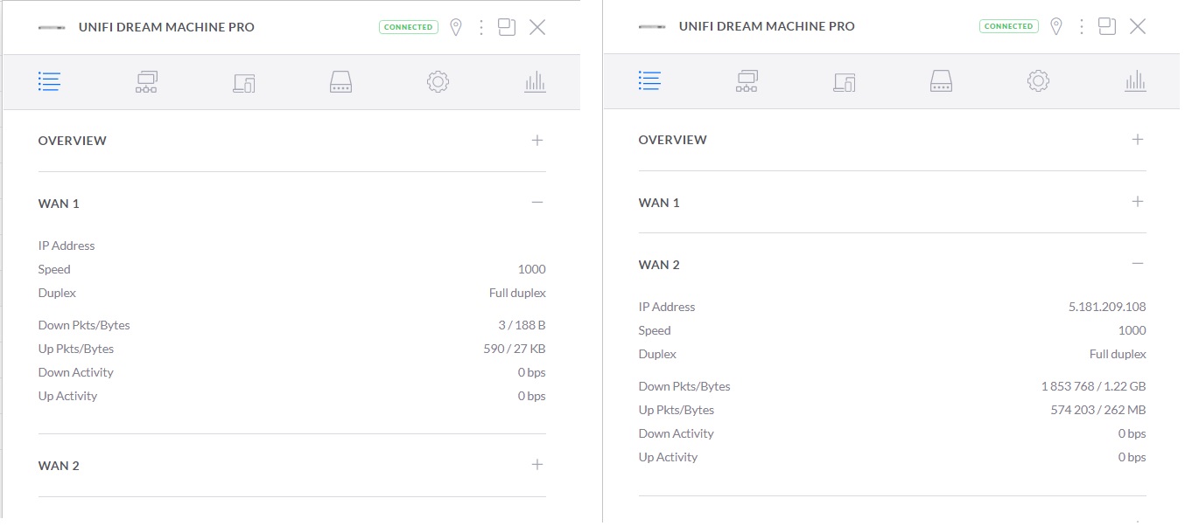The width and height of the screenshot is (1185, 526).
Task: Expand the Overview section in left panel
Action: [x=537, y=140]
